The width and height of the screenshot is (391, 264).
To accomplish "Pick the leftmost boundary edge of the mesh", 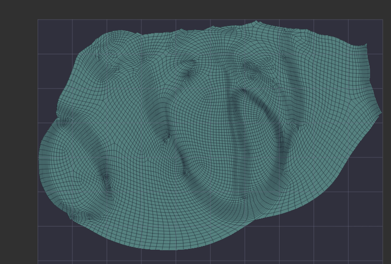I will tap(39, 156).
